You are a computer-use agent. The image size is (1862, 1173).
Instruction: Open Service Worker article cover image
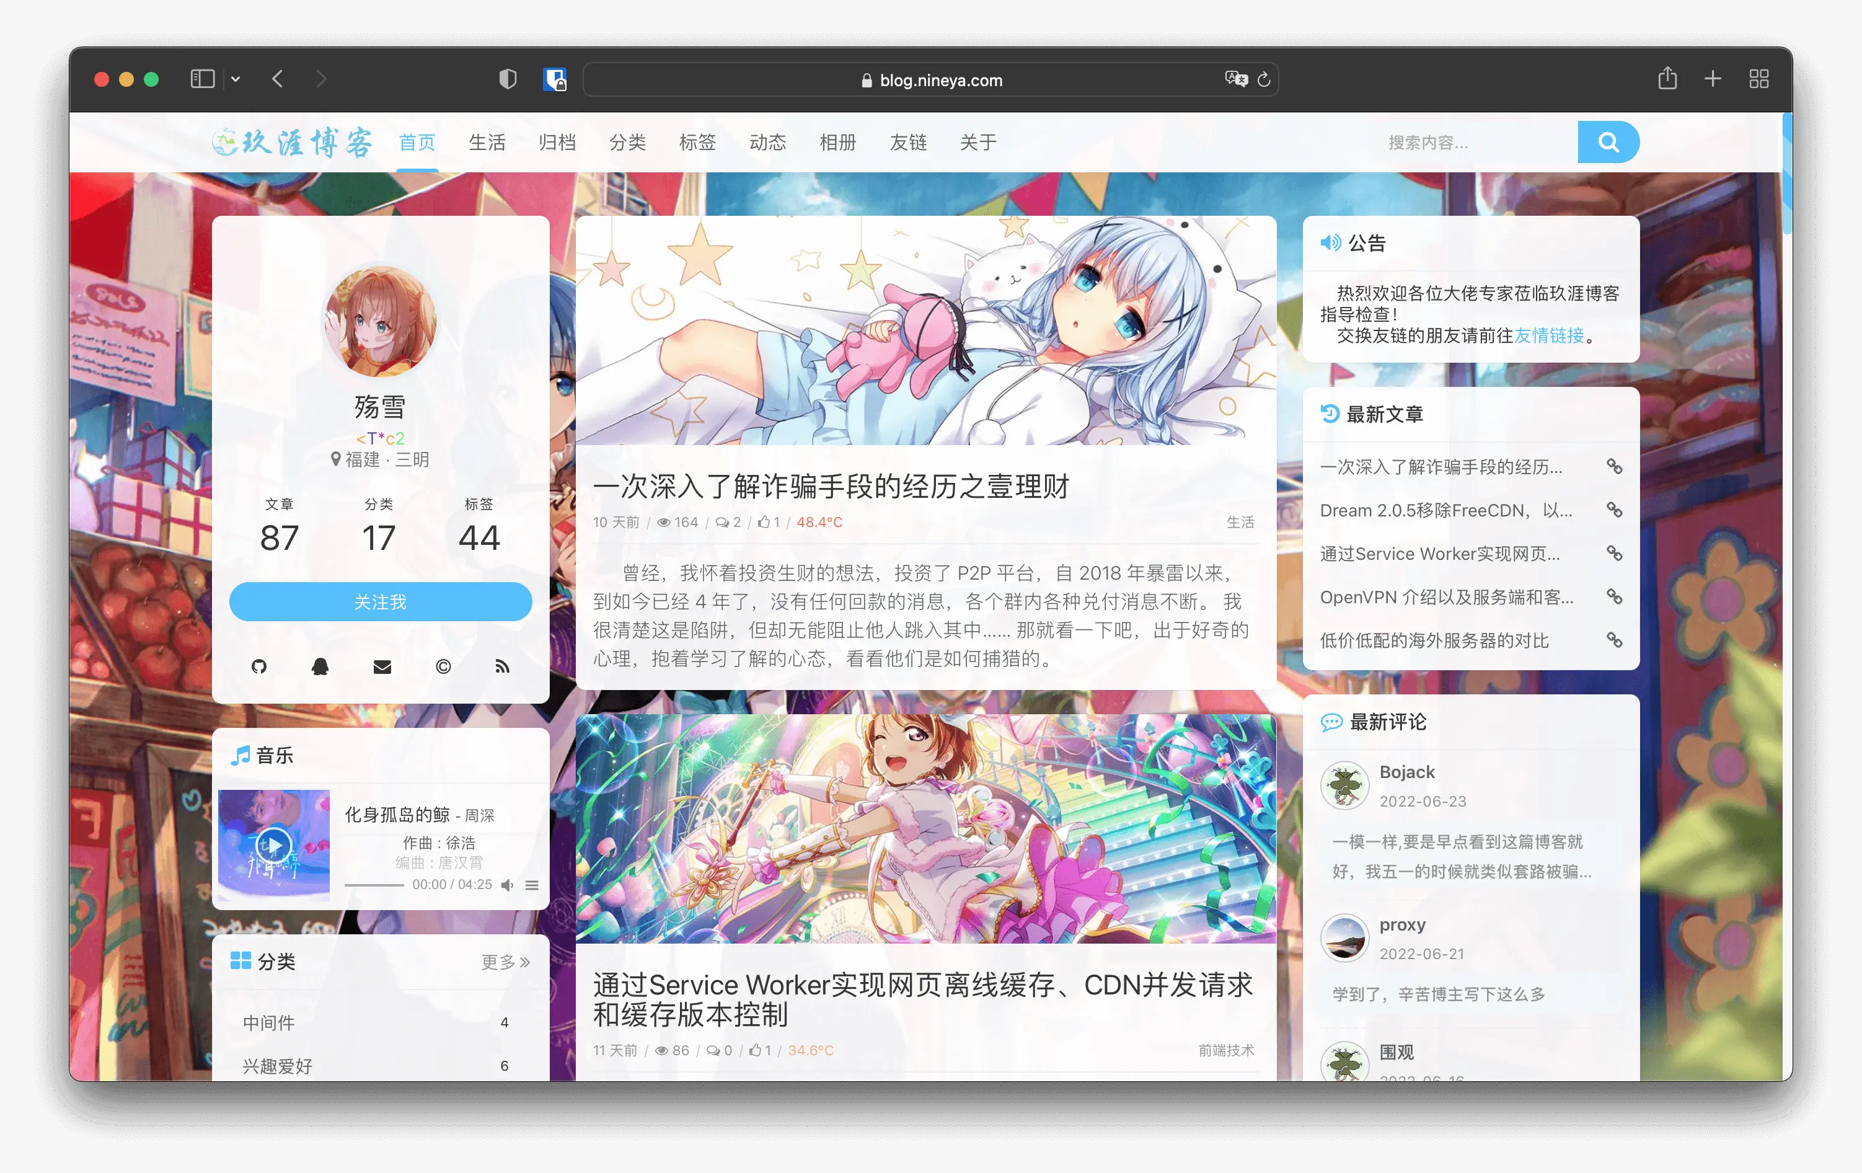[925, 829]
